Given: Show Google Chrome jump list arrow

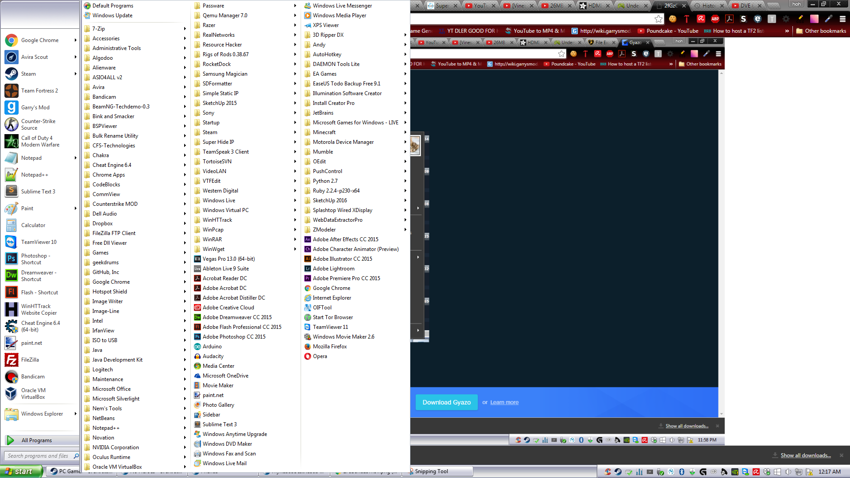Looking at the screenshot, I should pos(76,40).
